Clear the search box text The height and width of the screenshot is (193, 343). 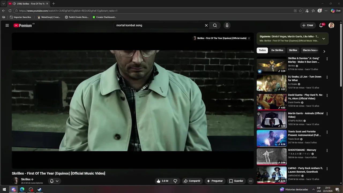click(x=206, y=25)
